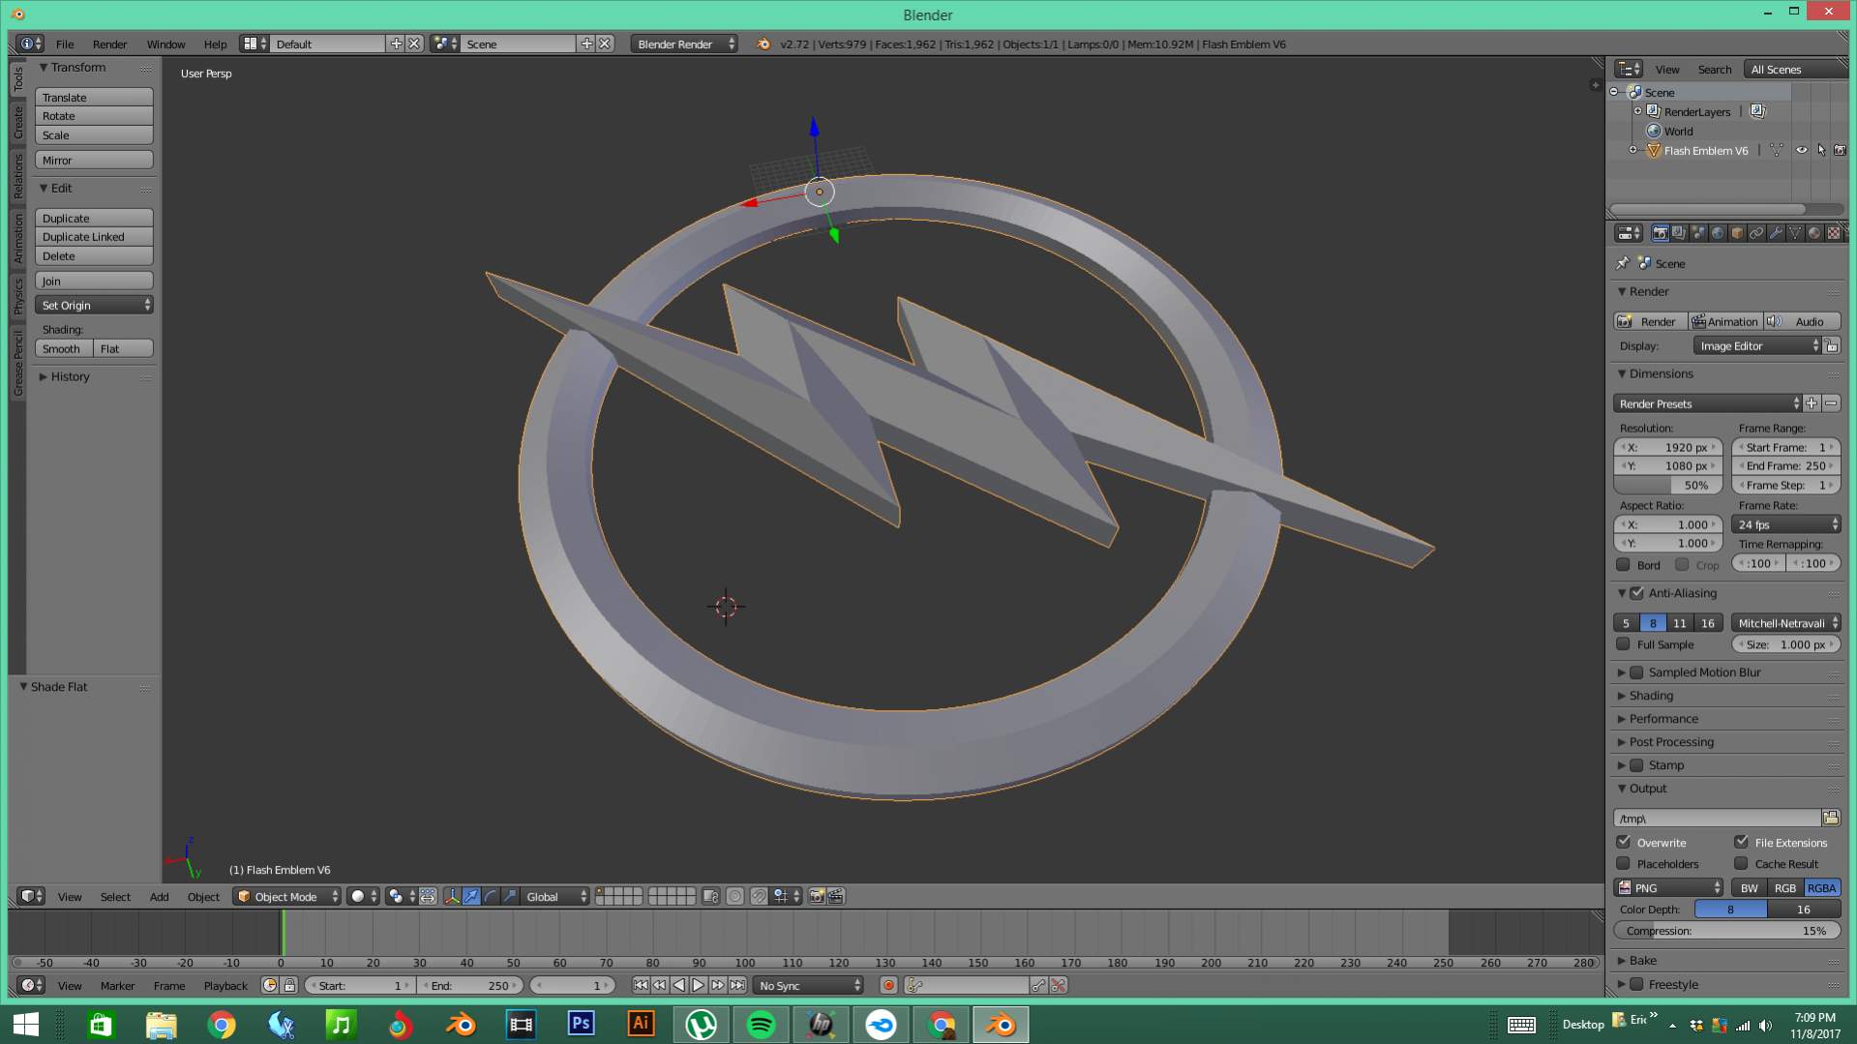The height and width of the screenshot is (1044, 1857).
Task: Click the OpenGL render animation clapper icon
Action: pos(836,897)
